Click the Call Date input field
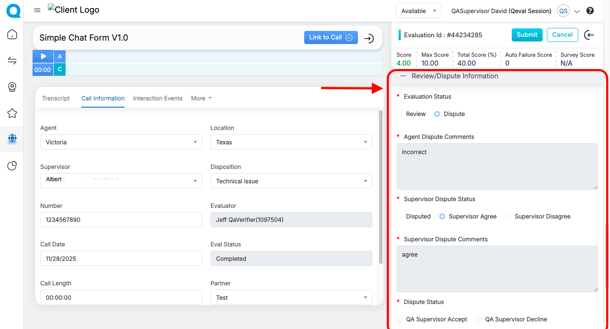 pos(121,259)
